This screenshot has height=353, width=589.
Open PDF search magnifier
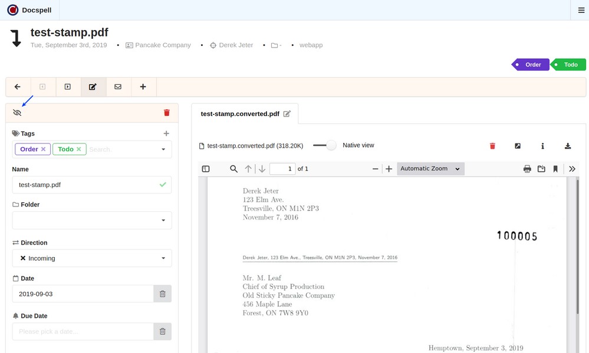(x=233, y=169)
